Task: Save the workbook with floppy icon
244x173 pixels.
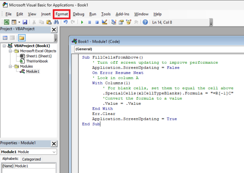Action: [25, 22]
